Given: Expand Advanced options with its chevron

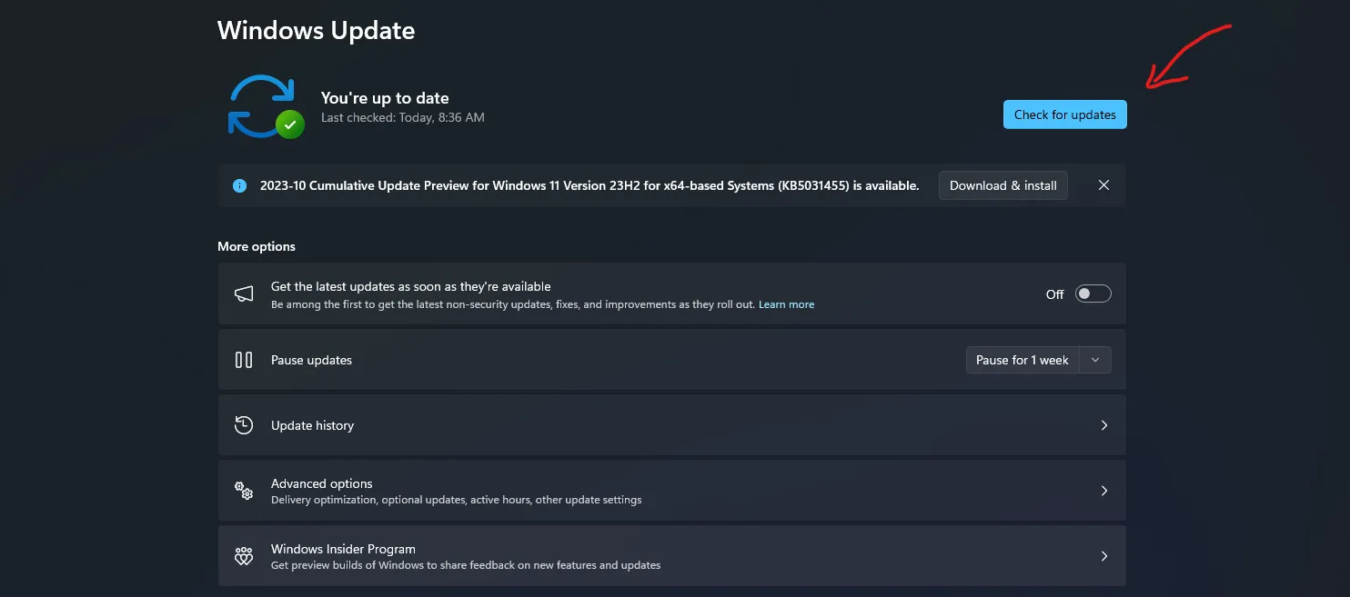Looking at the screenshot, I should coord(1104,491).
